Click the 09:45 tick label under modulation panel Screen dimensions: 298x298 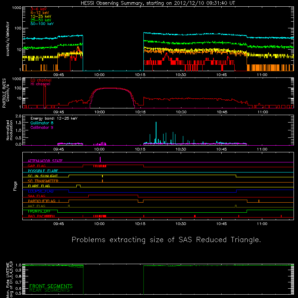(x=58, y=149)
